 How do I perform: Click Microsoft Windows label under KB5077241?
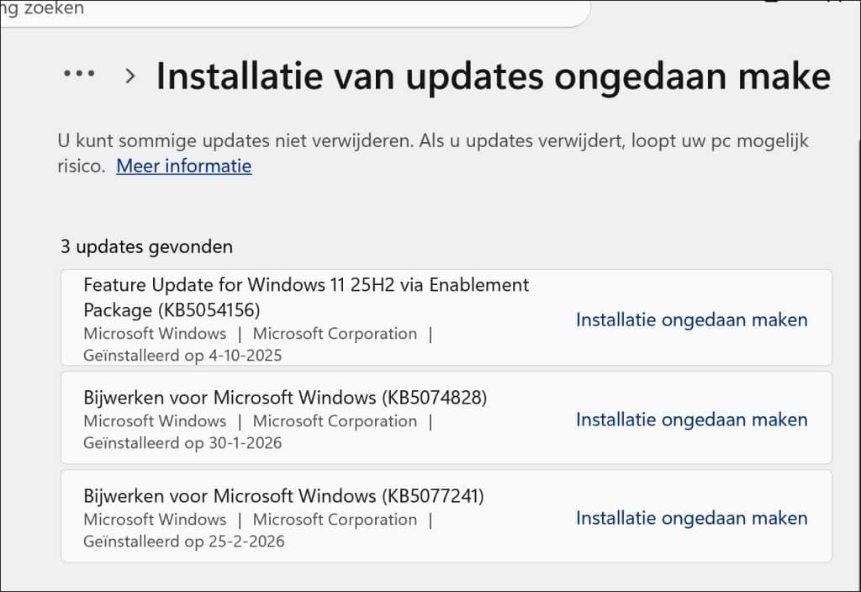(155, 519)
